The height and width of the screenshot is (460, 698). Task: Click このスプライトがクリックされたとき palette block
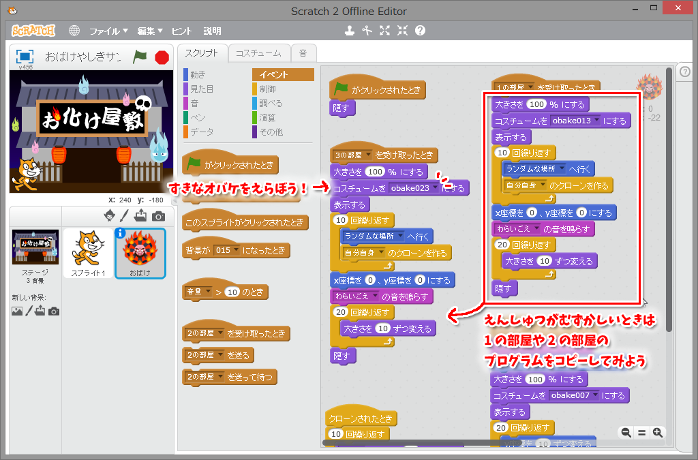point(245,222)
